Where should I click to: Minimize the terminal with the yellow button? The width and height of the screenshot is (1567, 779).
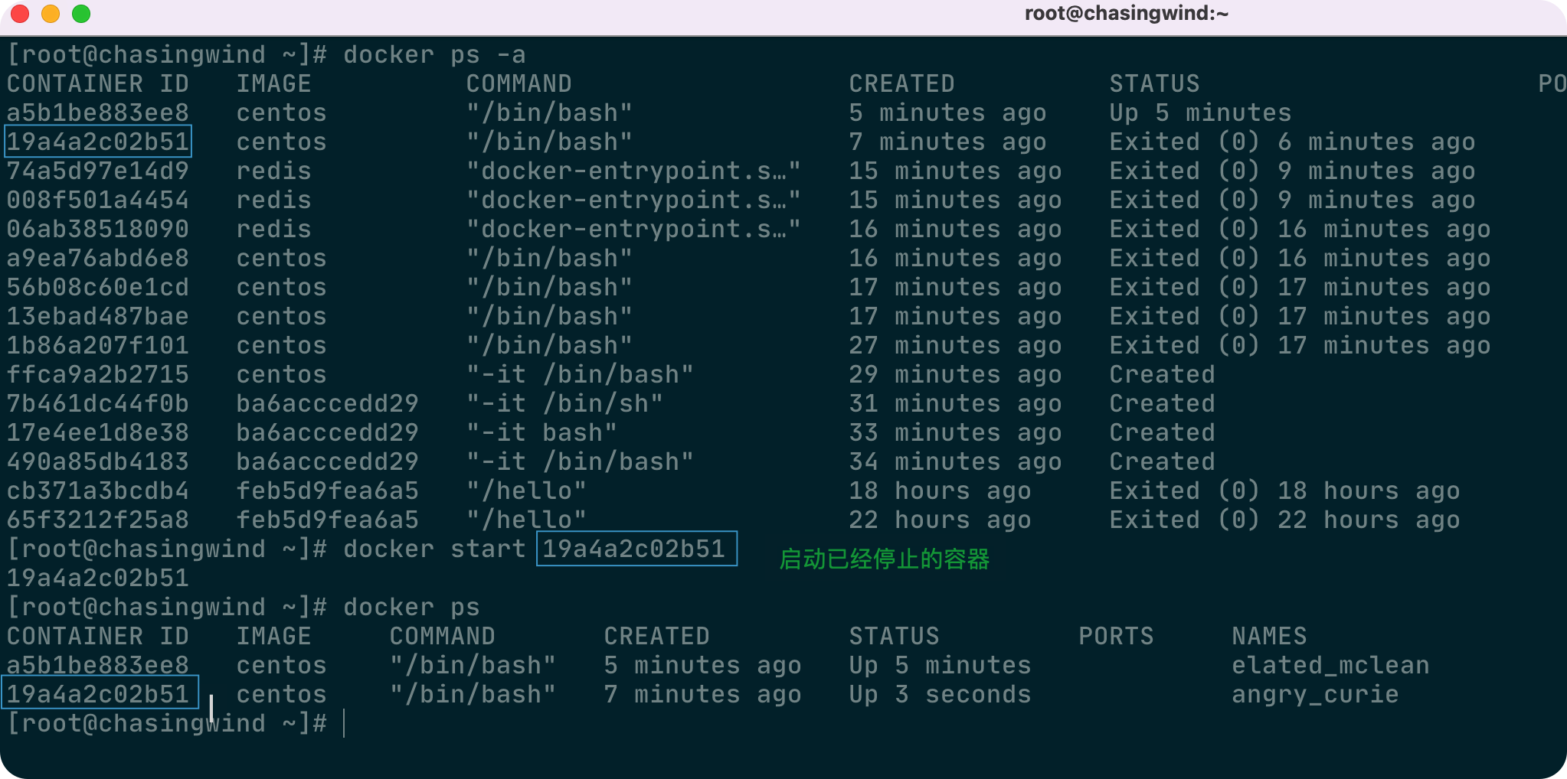click(x=51, y=14)
